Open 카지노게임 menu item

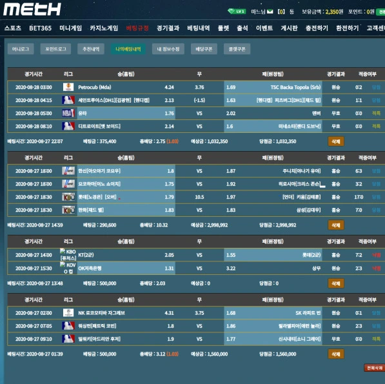click(104, 28)
